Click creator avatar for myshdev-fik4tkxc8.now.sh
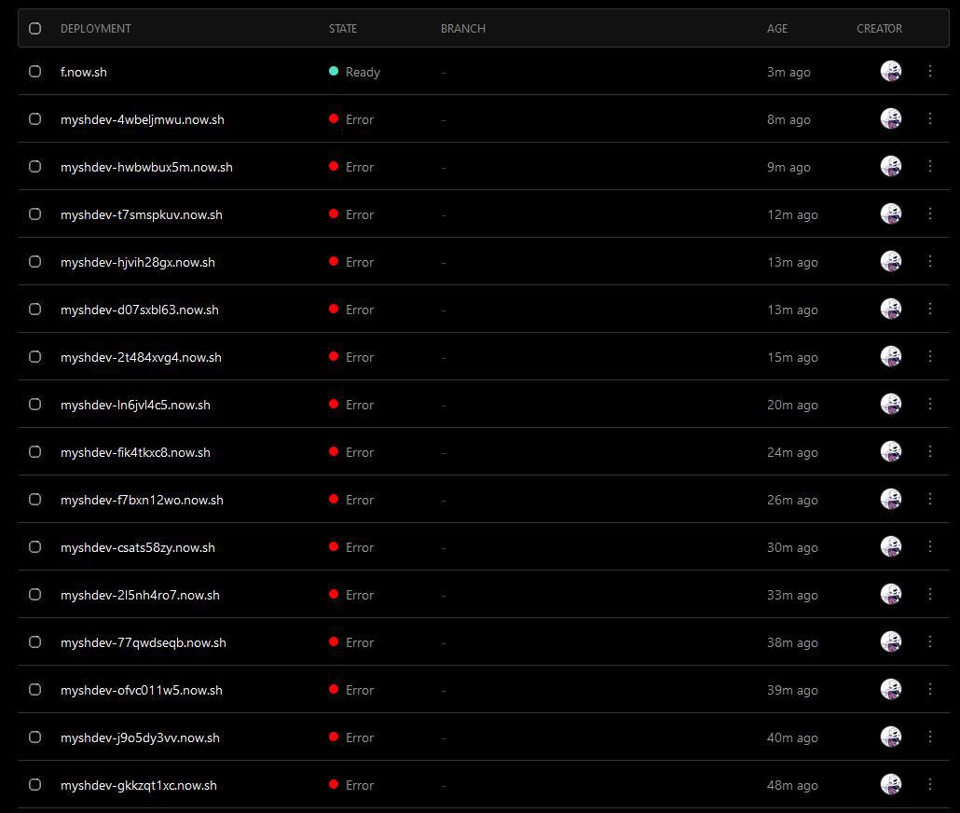 pos(891,451)
